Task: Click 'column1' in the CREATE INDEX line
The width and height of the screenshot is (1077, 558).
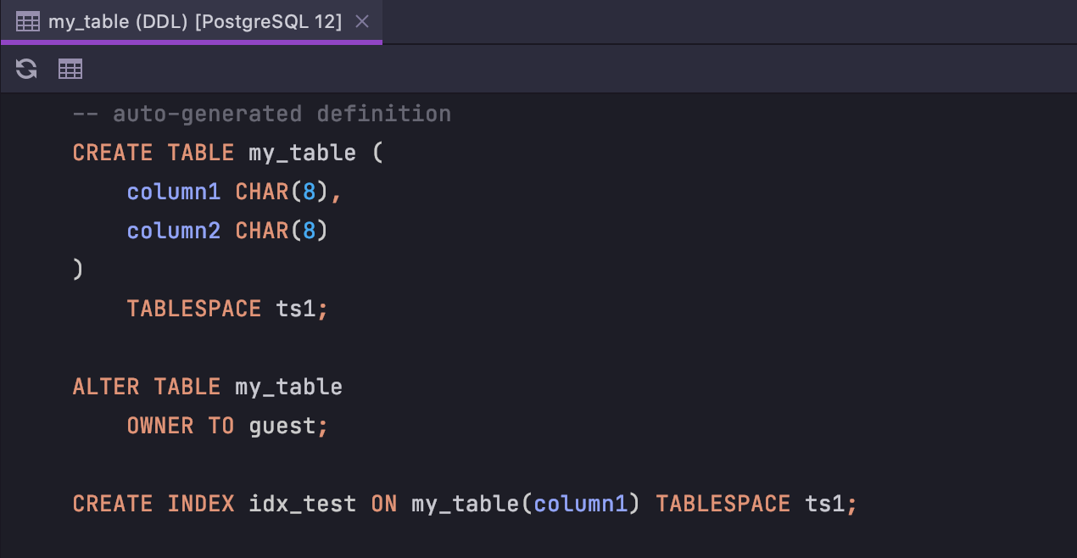Action: [581, 504]
